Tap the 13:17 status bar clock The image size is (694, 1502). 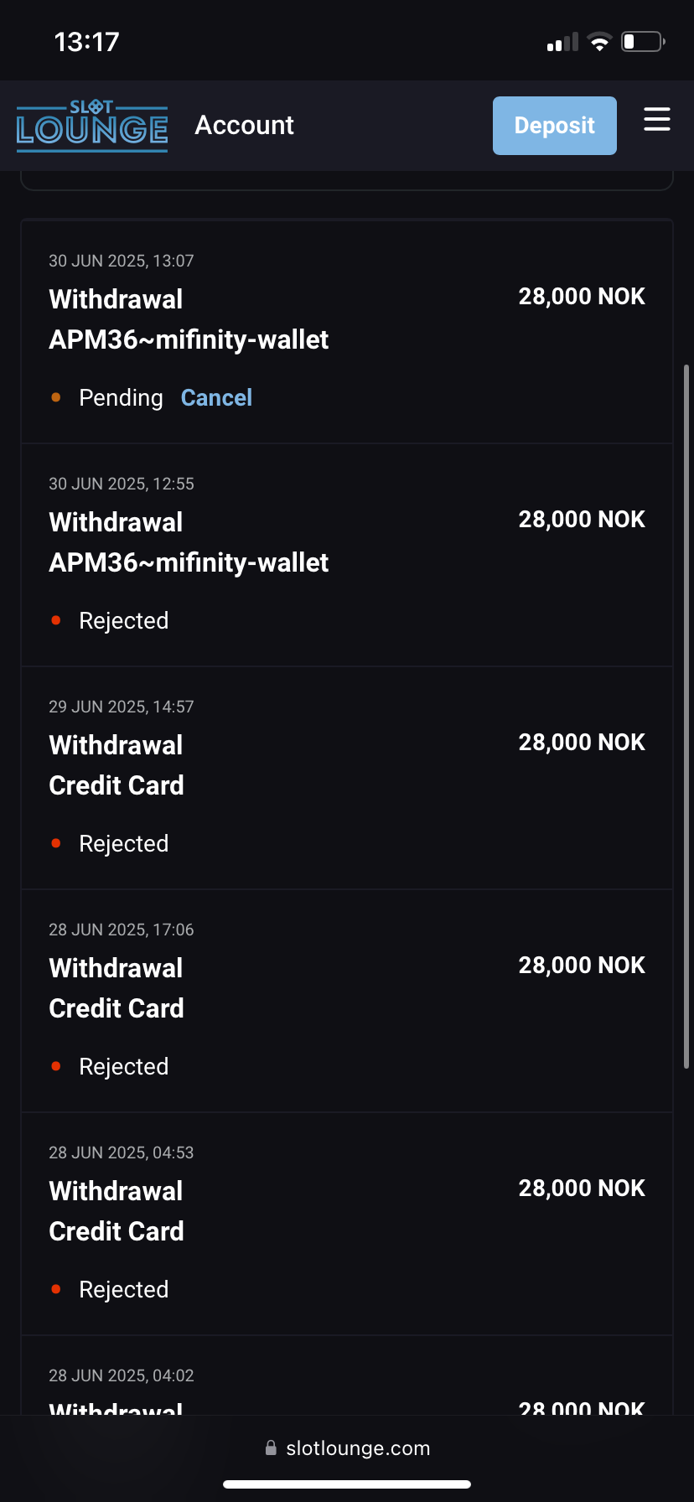tap(86, 42)
